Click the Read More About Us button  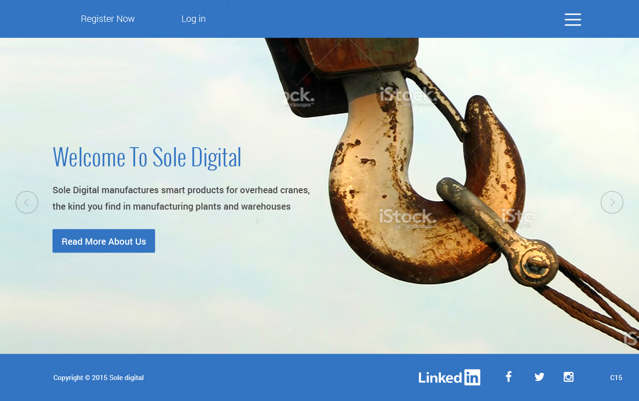[104, 241]
